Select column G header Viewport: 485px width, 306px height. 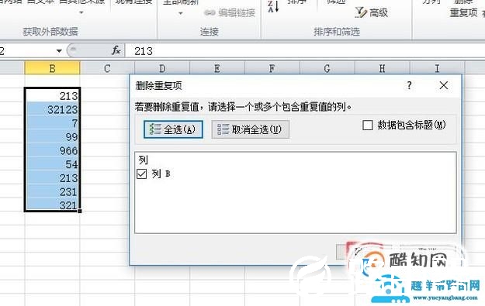pyautogui.click(x=327, y=68)
